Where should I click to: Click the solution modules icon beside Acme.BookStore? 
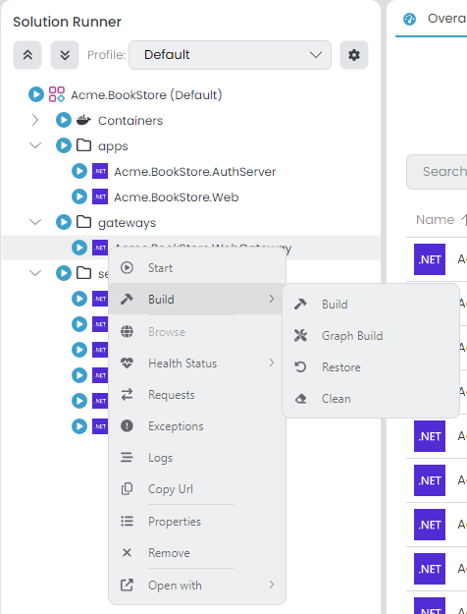click(57, 94)
